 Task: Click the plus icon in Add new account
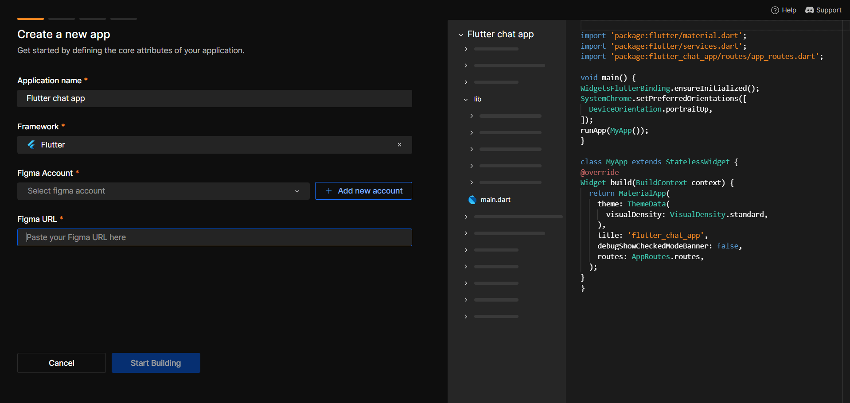329,191
